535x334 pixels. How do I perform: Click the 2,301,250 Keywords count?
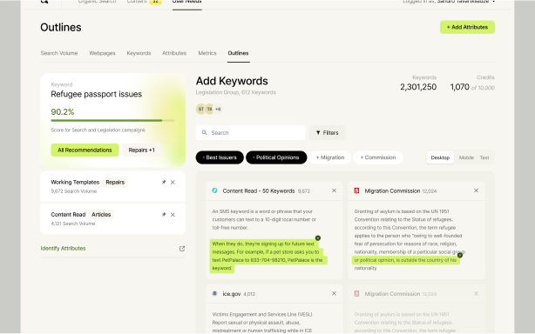[418, 87]
